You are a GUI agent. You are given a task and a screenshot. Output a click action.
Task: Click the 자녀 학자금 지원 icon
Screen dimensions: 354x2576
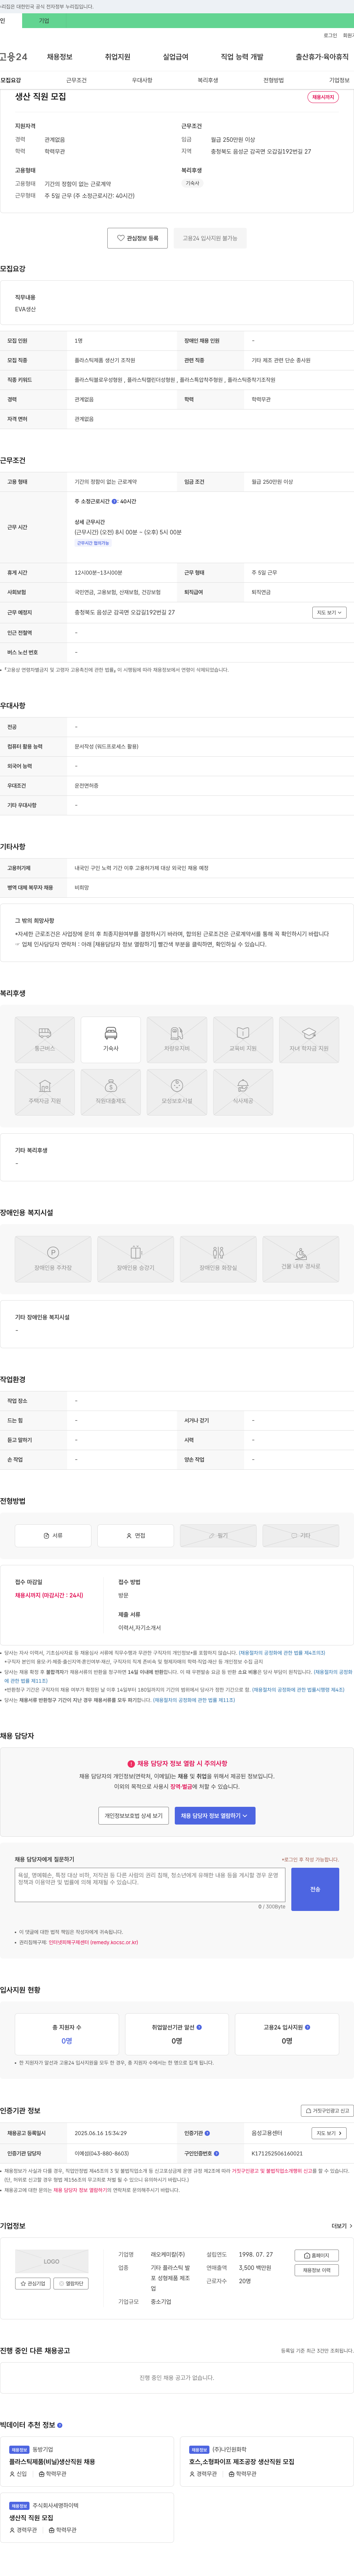pos(309,1039)
